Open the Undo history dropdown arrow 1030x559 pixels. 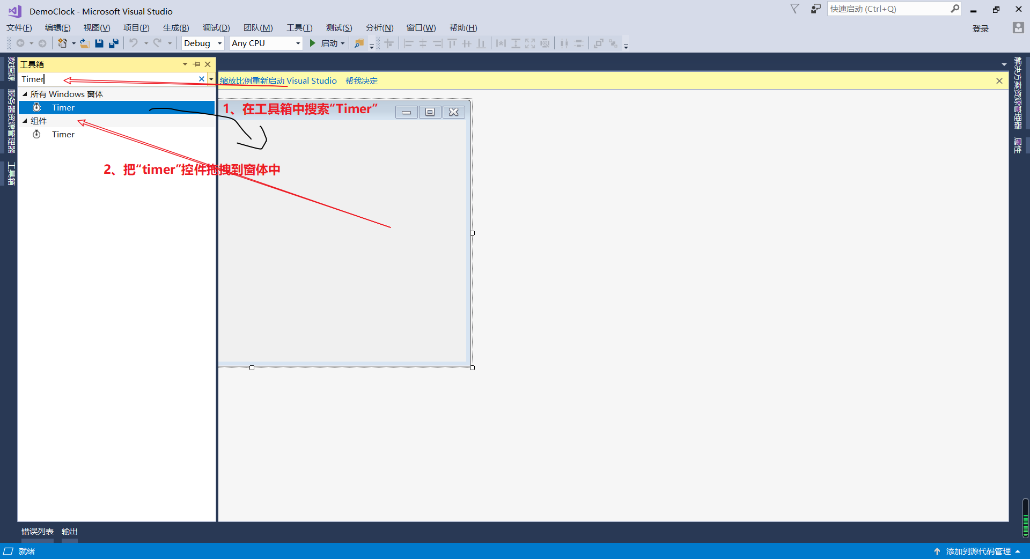(x=146, y=43)
